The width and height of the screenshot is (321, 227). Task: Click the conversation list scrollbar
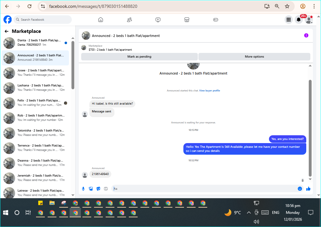73,65
